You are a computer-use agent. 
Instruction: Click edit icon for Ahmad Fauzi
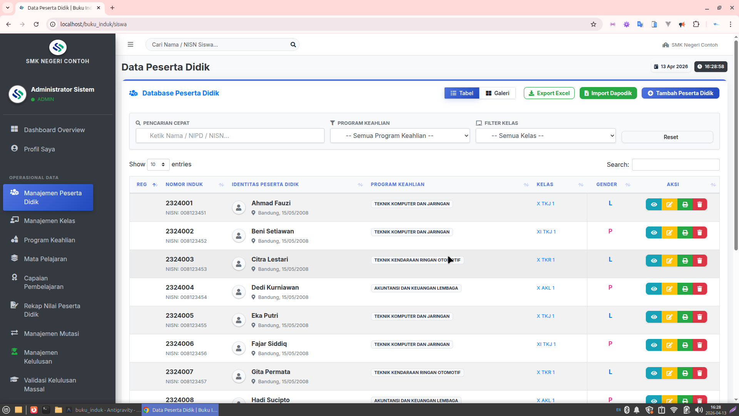click(x=669, y=205)
